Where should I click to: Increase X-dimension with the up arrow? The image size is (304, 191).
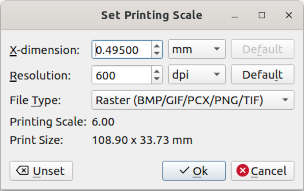[x=157, y=46]
